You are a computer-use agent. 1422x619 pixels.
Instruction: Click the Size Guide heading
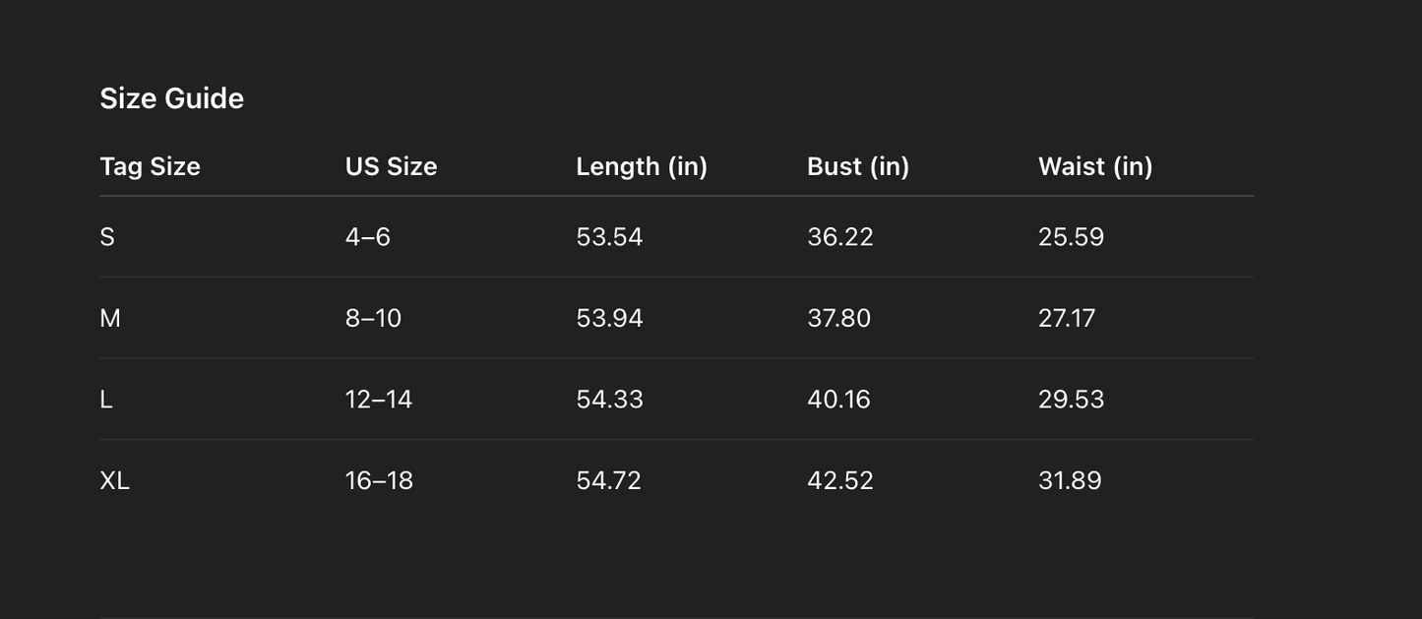click(172, 98)
